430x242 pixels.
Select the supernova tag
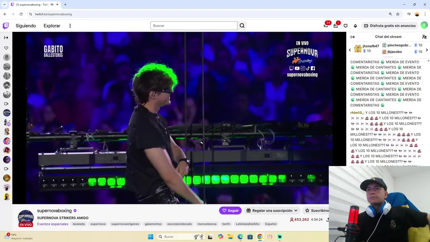pyautogui.click(x=98, y=224)
